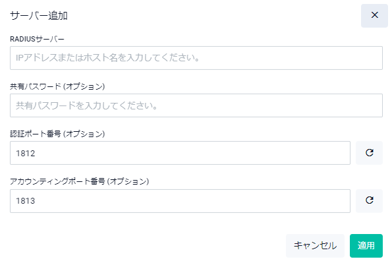Apply settings with the 適用 button
The image size is (392, 267).
click(366, 245)
